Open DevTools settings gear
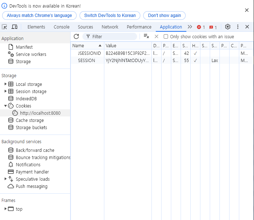Screen dimensions: 254x220 pyautogui.click(x=228, y=27)
